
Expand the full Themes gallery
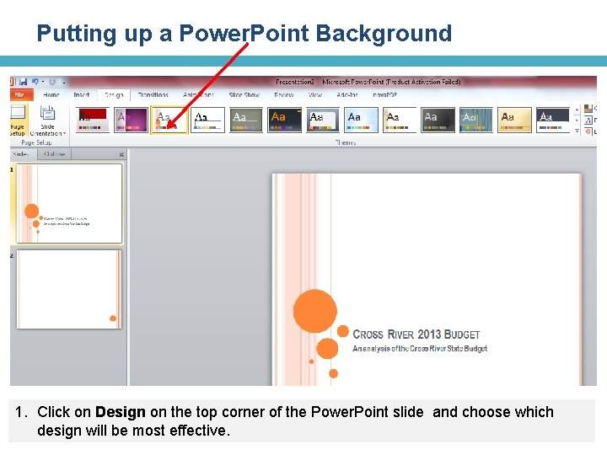[x=577, y=131]
